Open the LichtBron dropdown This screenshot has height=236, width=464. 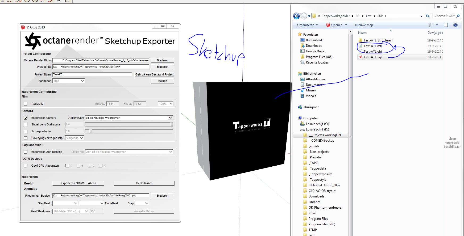click(x=129, y=152)
